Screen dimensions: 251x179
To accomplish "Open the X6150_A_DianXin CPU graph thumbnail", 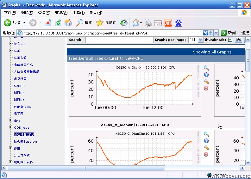I will (x=135, y=90).
